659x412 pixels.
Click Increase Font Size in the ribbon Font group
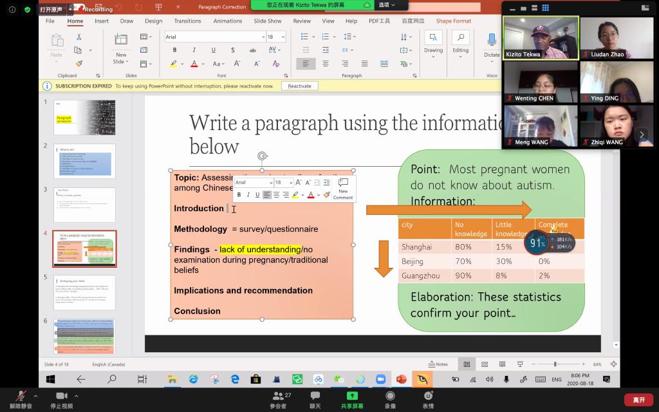237,64
